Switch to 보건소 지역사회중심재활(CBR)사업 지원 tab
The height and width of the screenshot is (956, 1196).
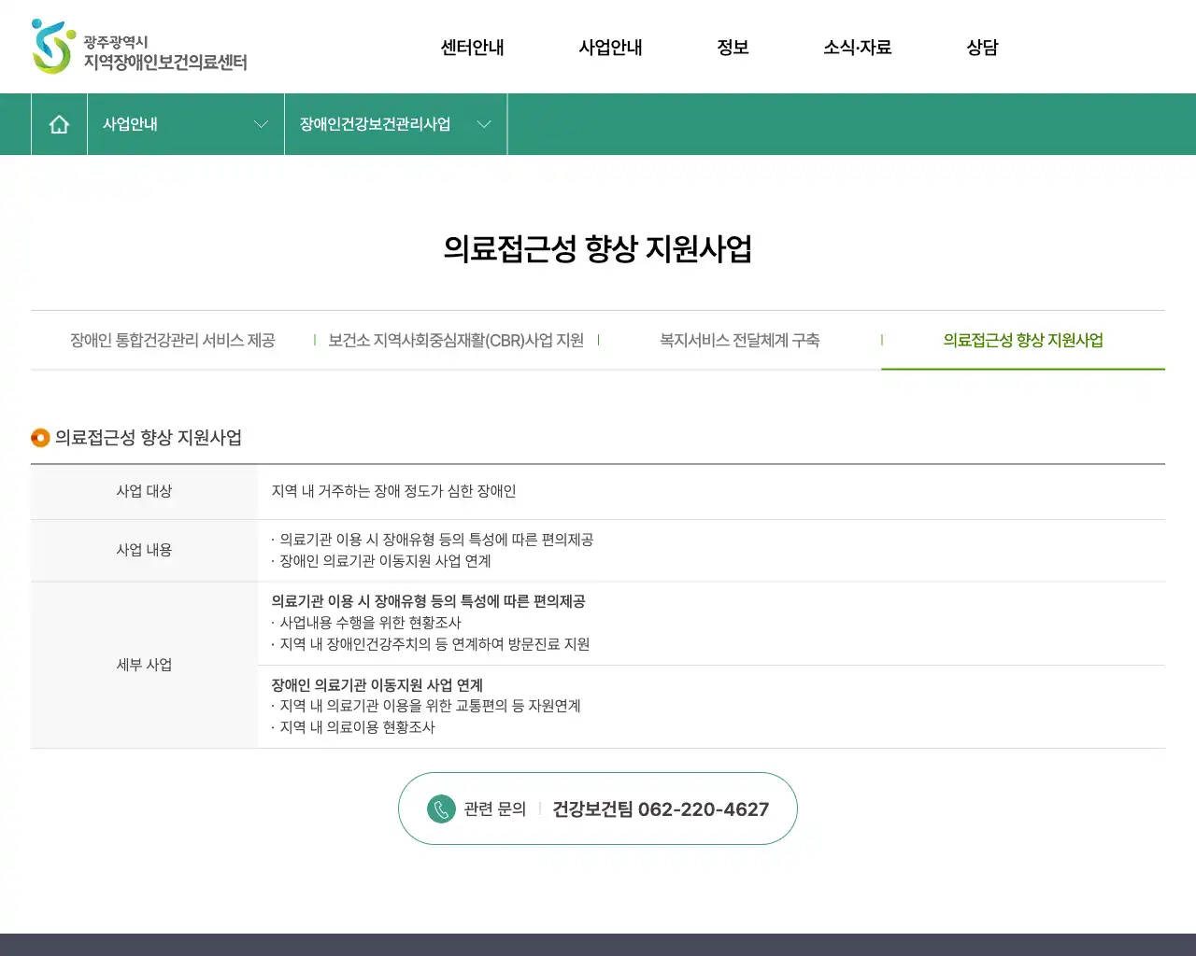[x=456, y=341]
